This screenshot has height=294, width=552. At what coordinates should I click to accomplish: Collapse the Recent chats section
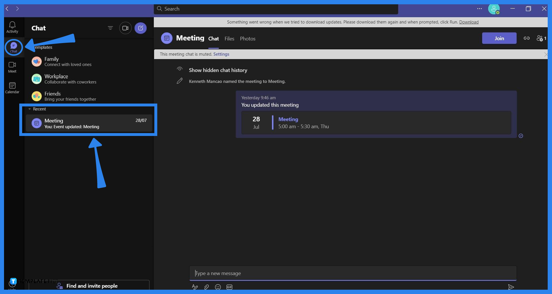click(x=30, y=109)
